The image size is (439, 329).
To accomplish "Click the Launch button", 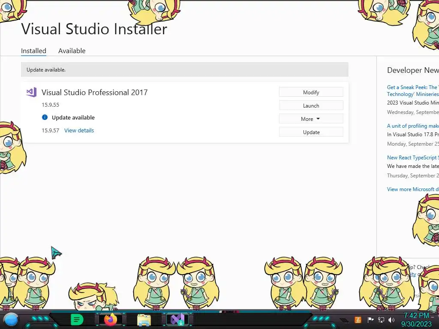I will 311,105.
